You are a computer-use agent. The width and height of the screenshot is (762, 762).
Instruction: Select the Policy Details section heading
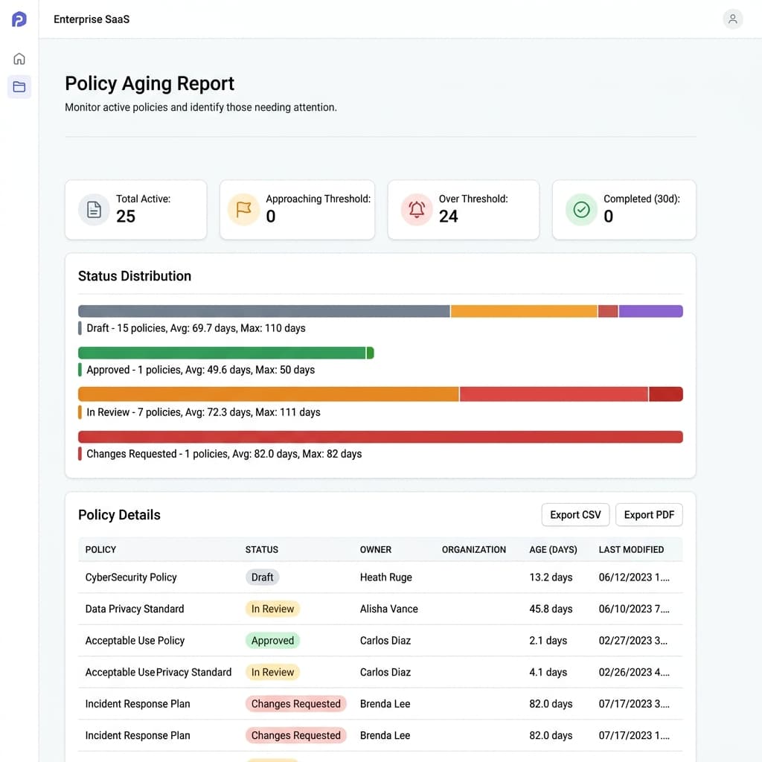pyautogui.click(x=119, y=514)
